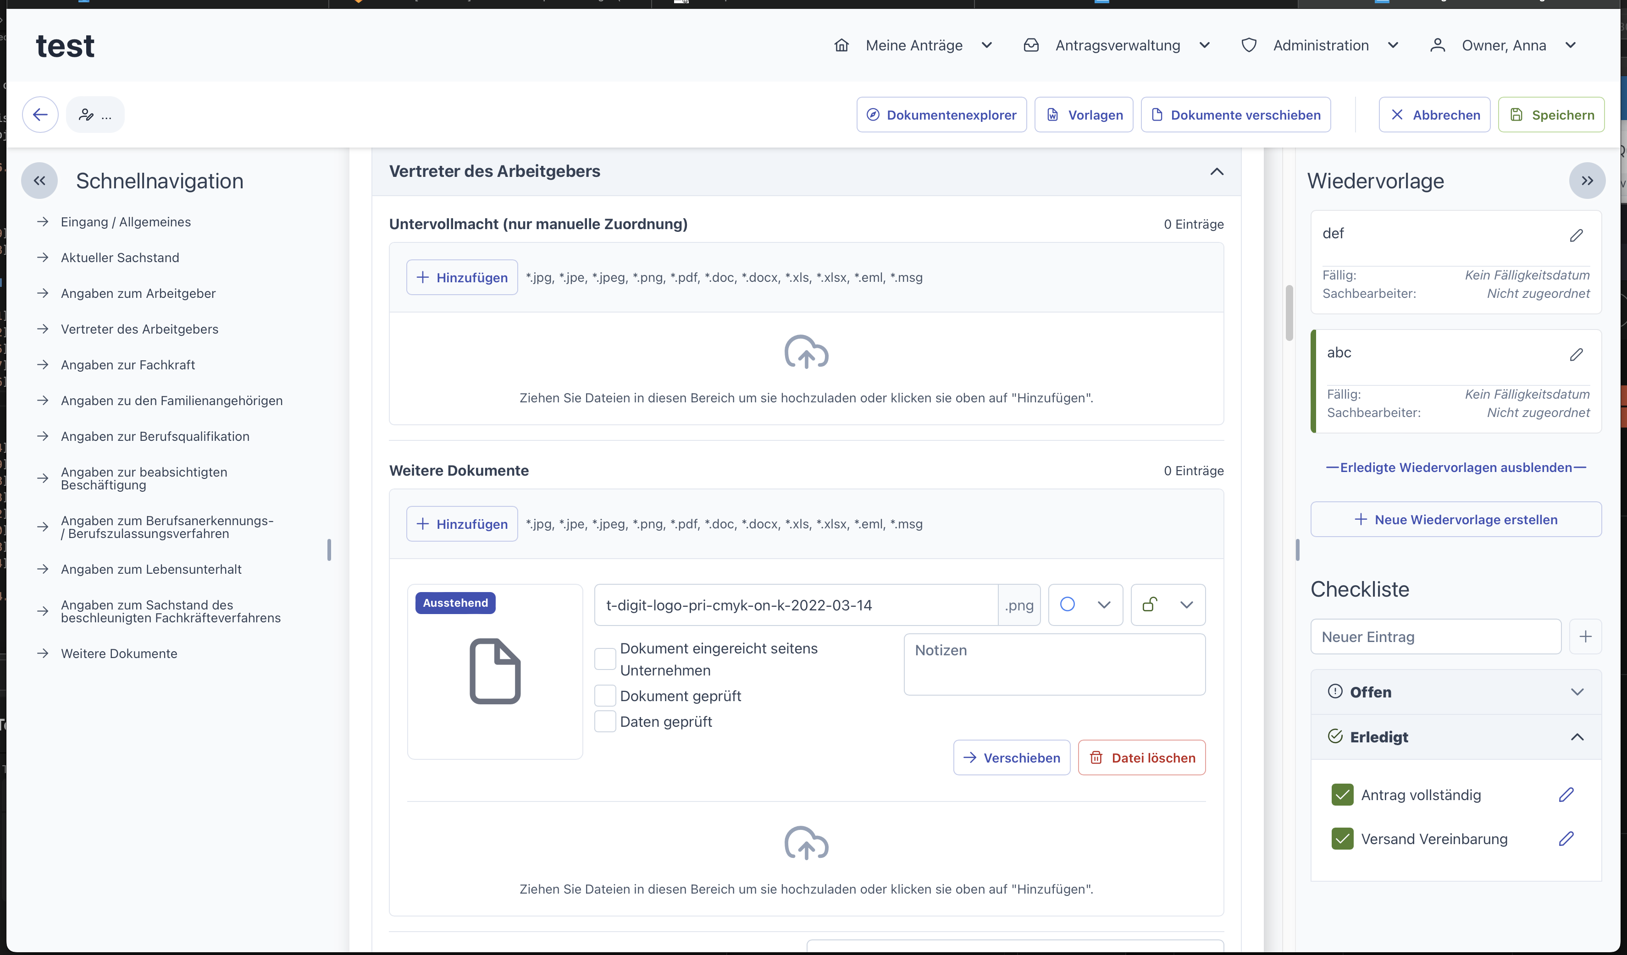Edit the 'def' Wiedervorlage pencil icon
This screenshot has width=1627, height=955.
[1576, 236]
